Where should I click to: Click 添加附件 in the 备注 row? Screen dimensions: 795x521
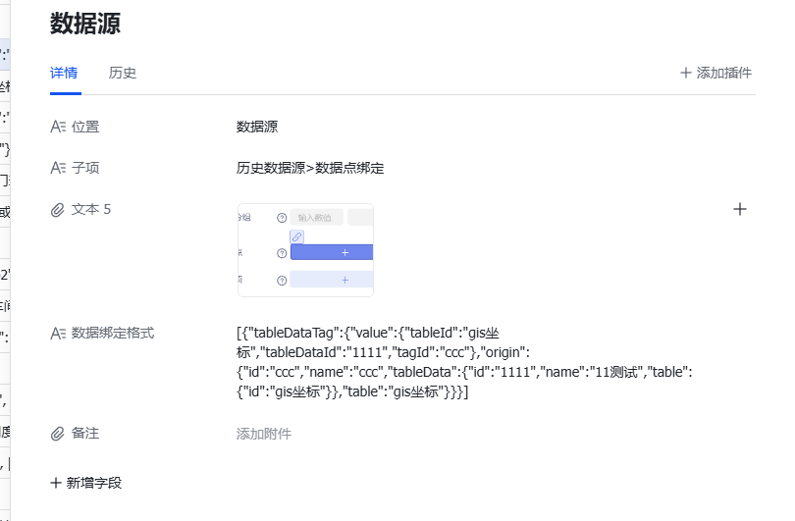[x=264, y=434]
